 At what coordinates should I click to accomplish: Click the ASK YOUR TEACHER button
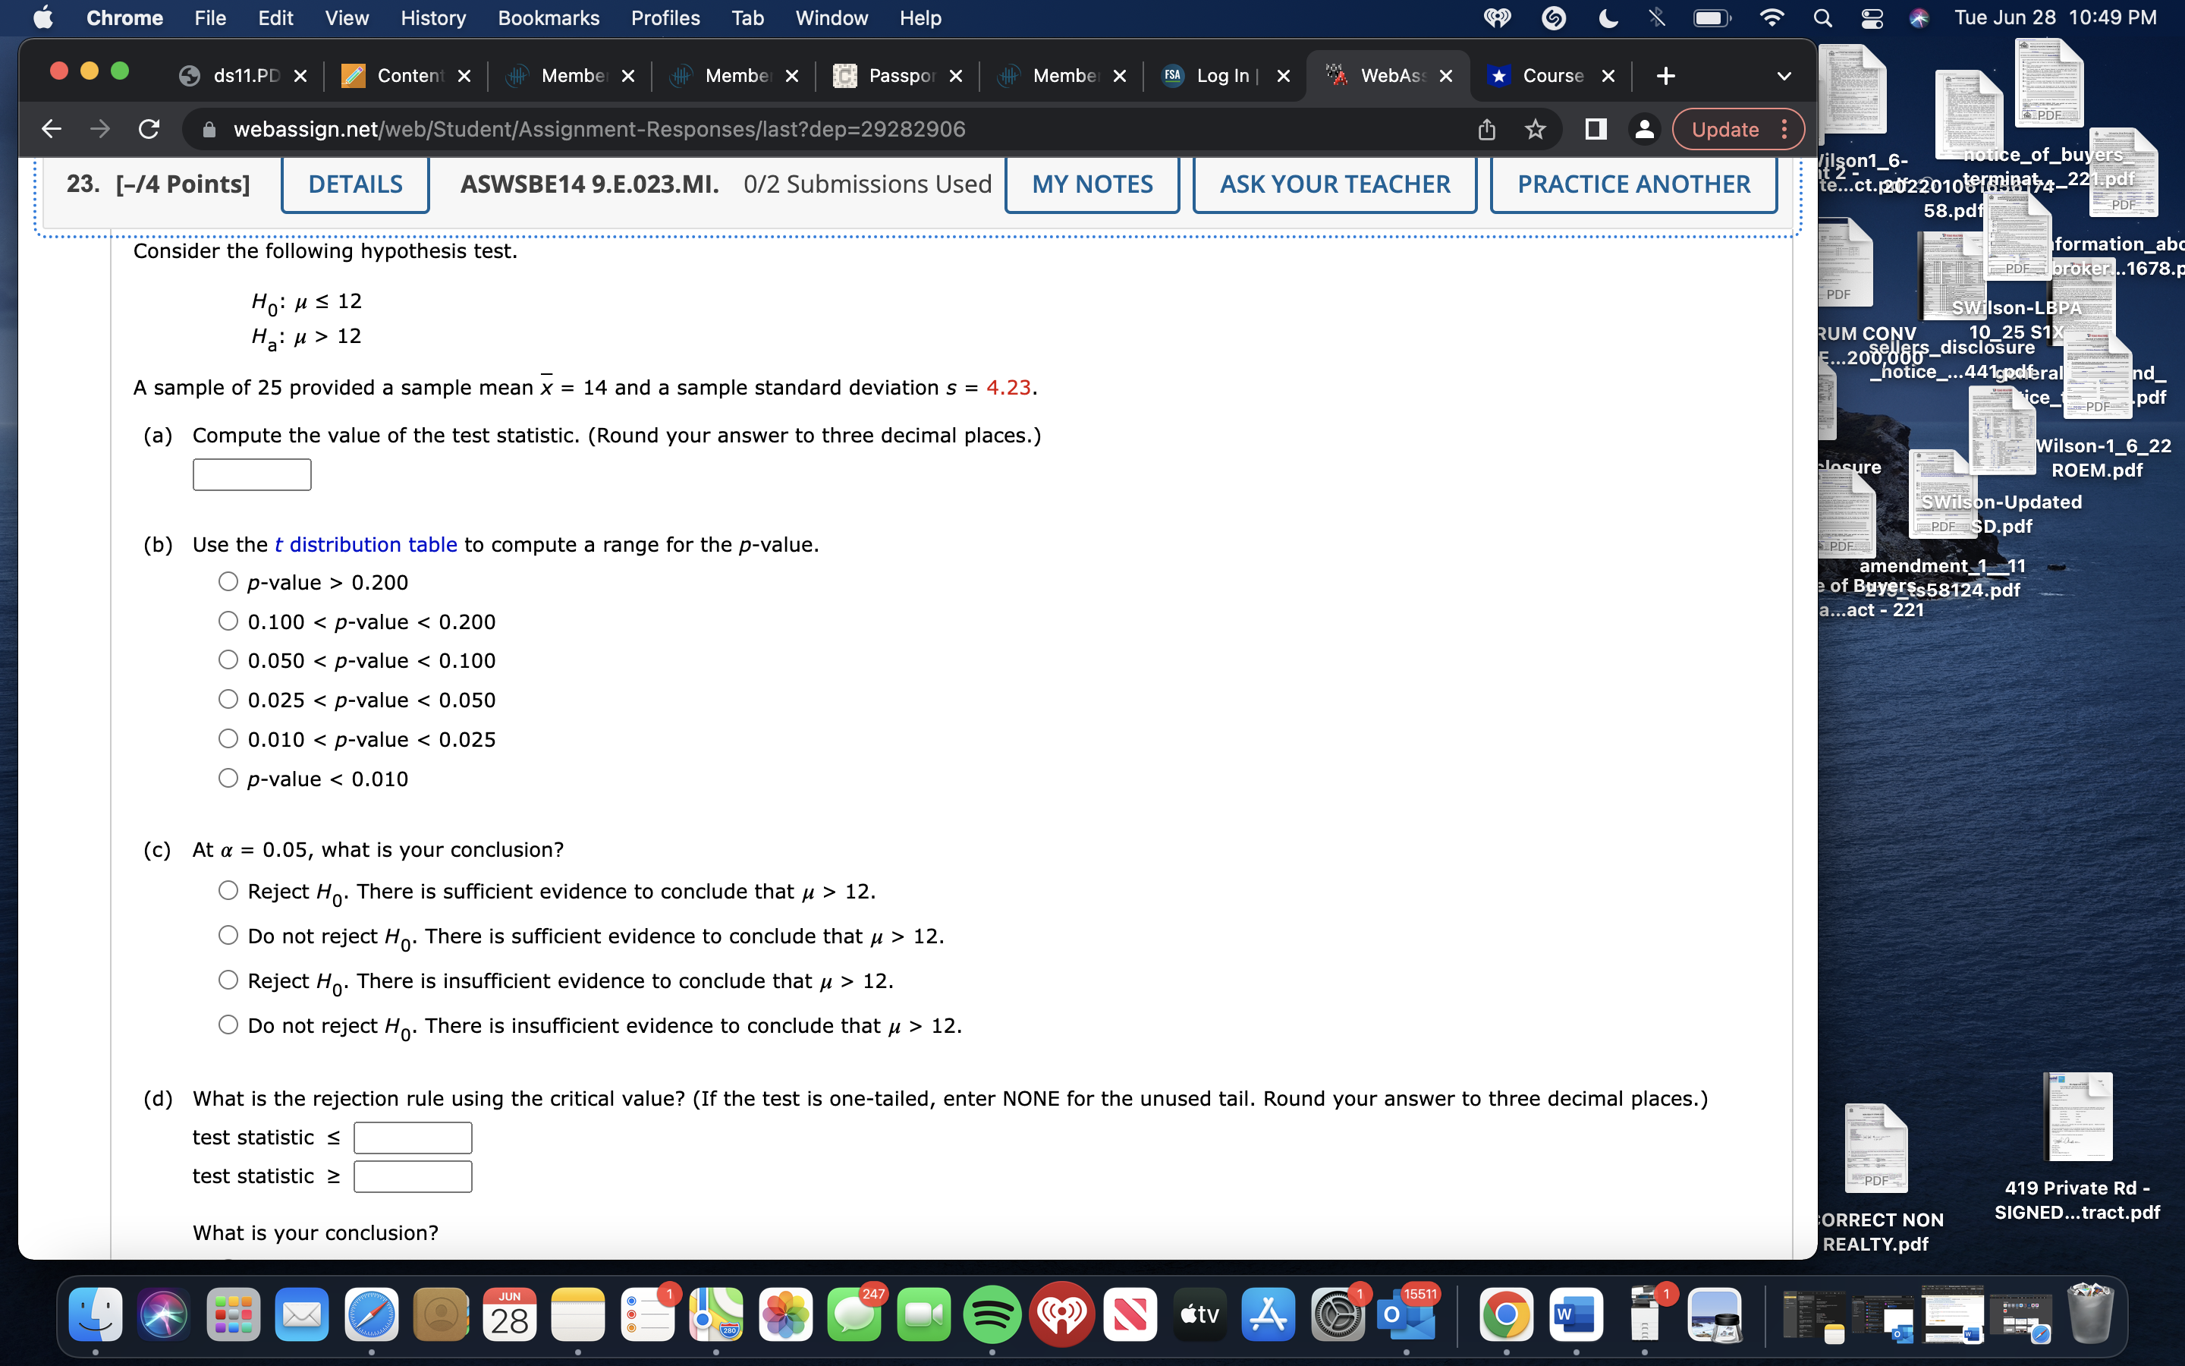(1334, 184)
